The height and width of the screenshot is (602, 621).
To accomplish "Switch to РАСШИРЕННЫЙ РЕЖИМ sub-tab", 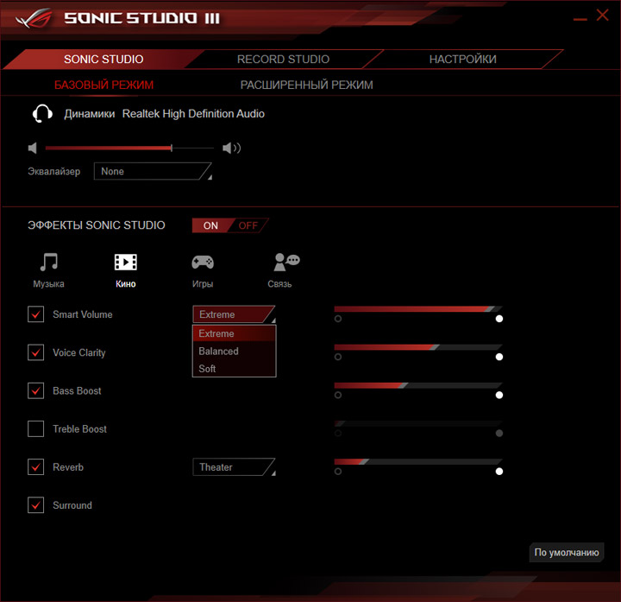I will click(306, 85).
